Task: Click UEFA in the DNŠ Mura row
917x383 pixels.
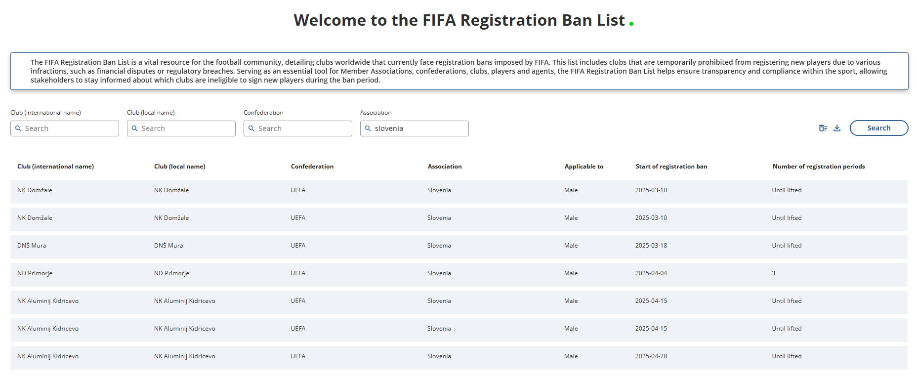Action: 298,246
